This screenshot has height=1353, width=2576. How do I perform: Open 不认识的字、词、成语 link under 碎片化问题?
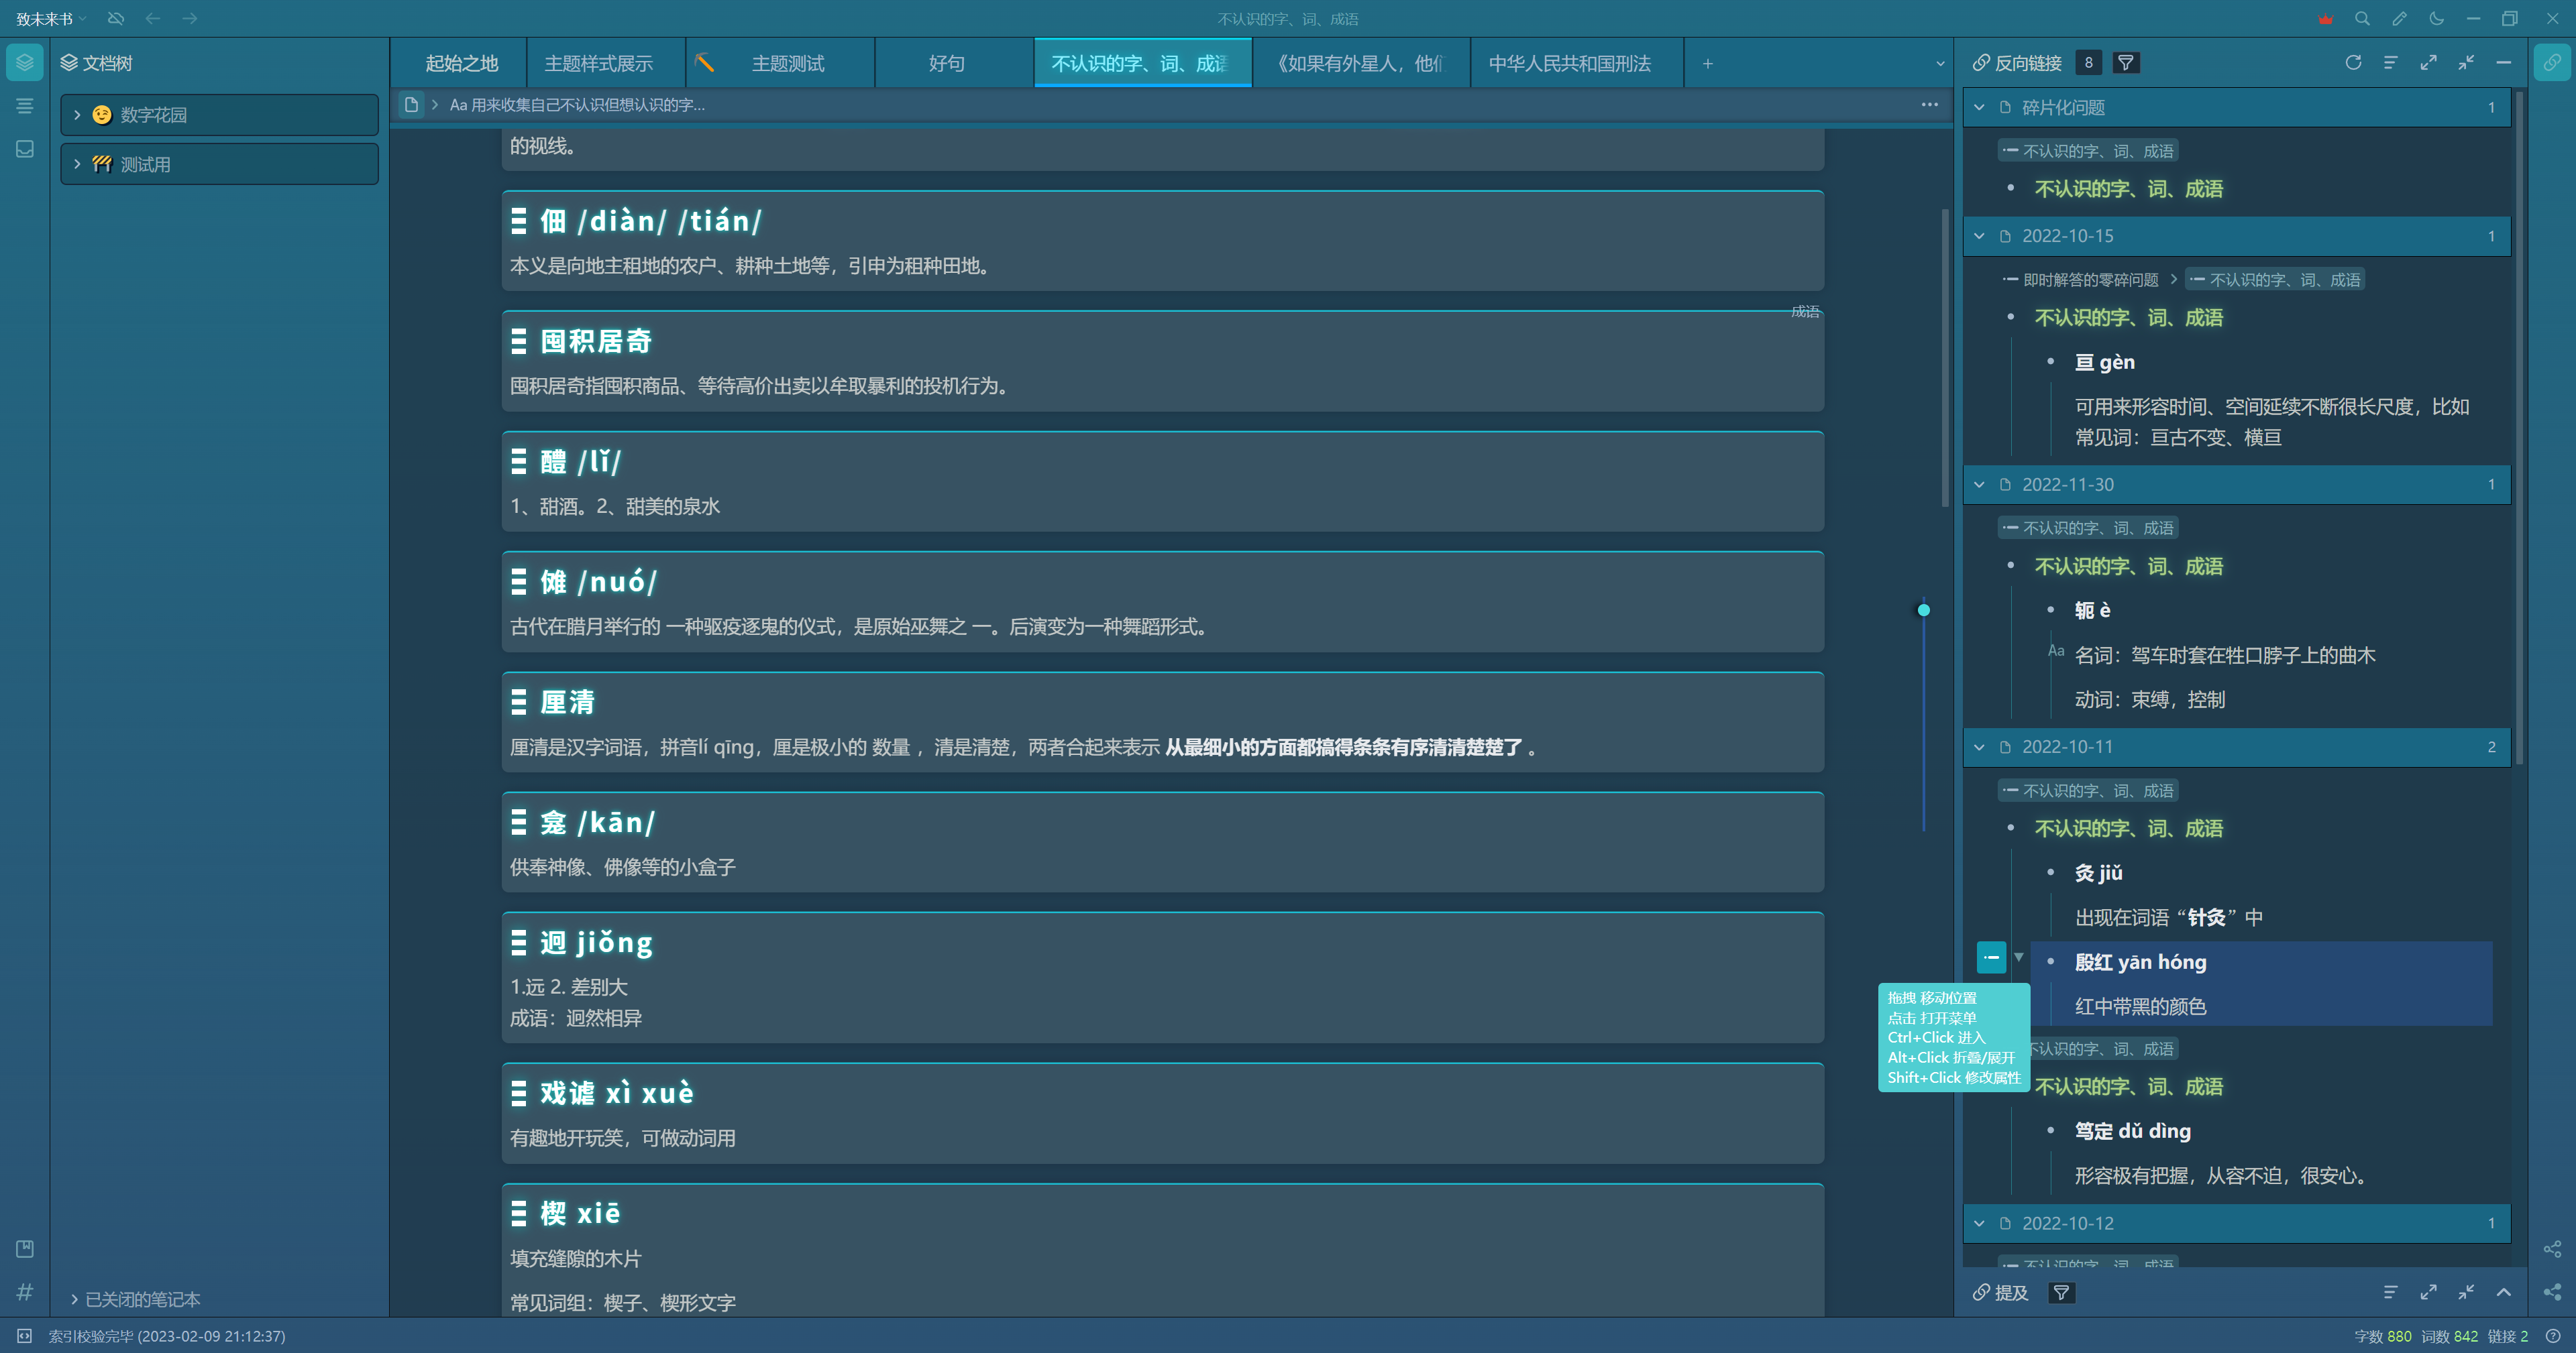(x=2128, y=190)
